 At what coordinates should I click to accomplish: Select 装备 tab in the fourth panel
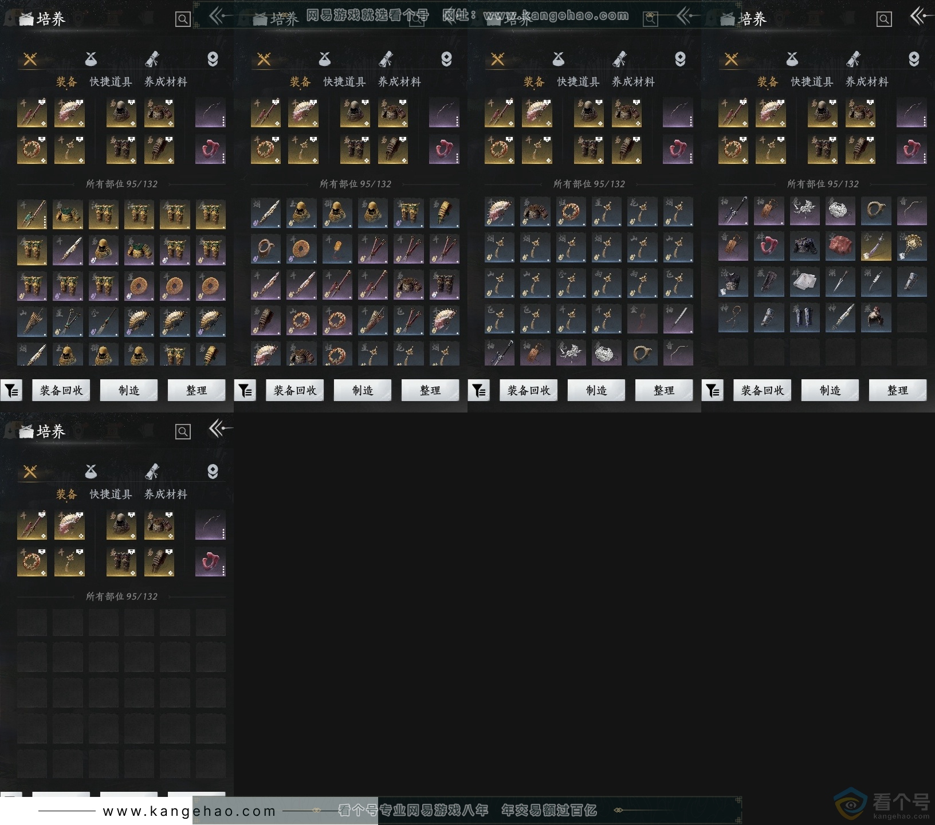coord(768,82)
